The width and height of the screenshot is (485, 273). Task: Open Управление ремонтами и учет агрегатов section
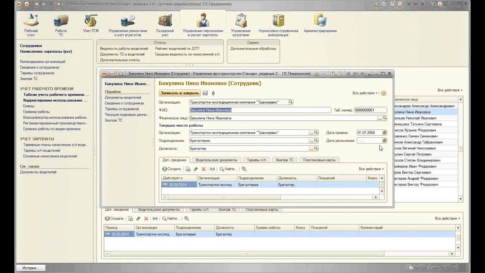(128, 25)
